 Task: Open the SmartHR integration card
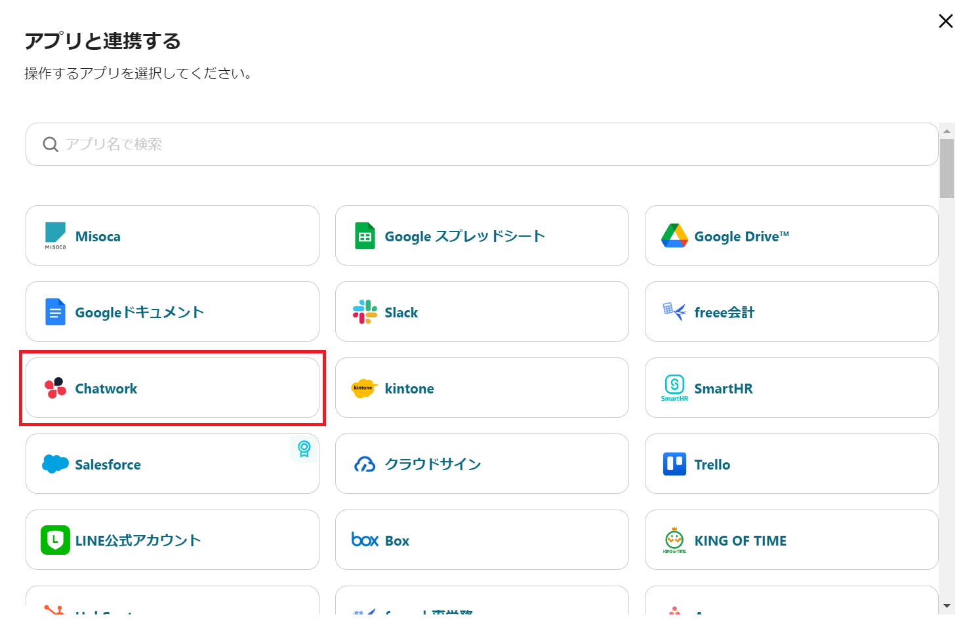[791, 388]
